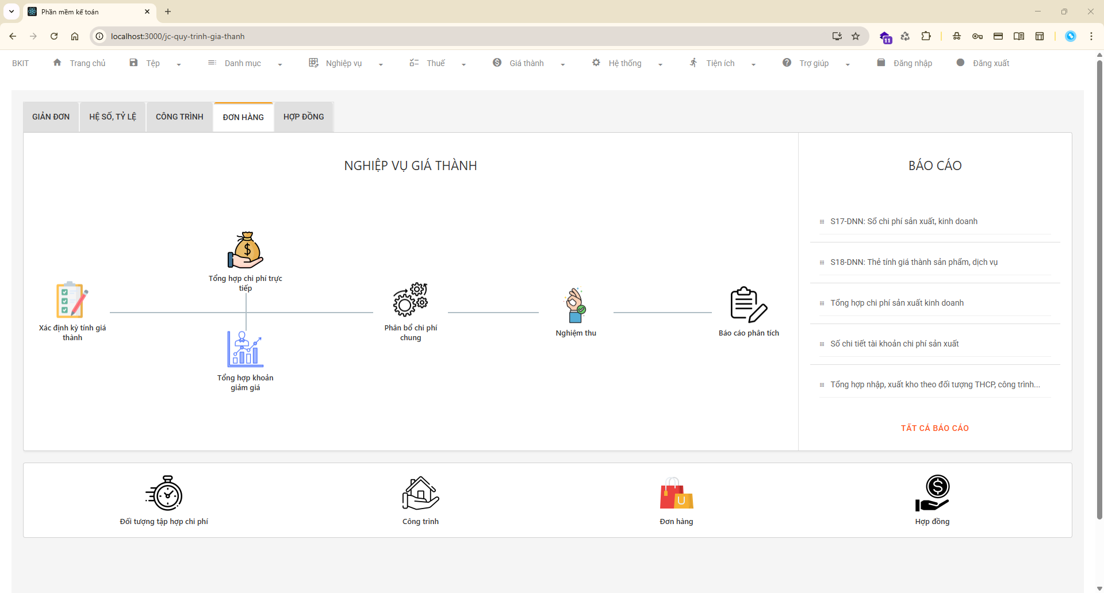Image resolution: width=1104 pixels, height=593 pixels.
Task: Click the Nghiệp vụ menu icon
Action: pyautogui.click(x=313, y=63)
